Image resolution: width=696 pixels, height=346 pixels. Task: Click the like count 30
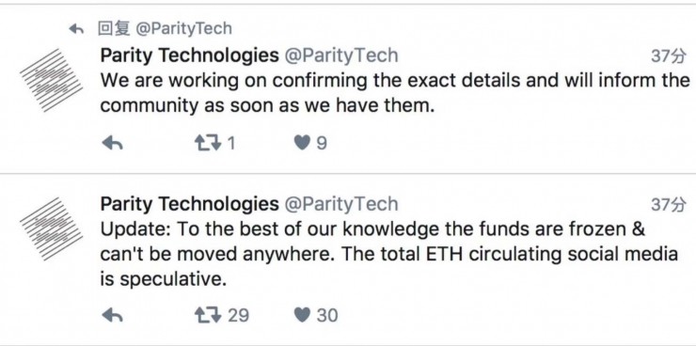click(327, 315)
